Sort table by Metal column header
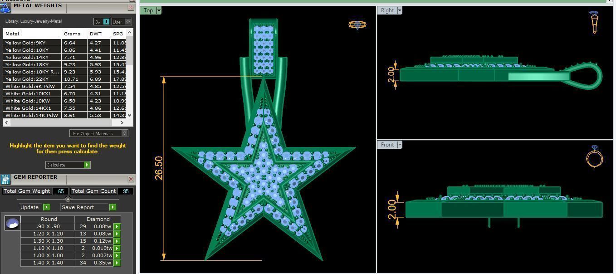 tap(32, 34)
